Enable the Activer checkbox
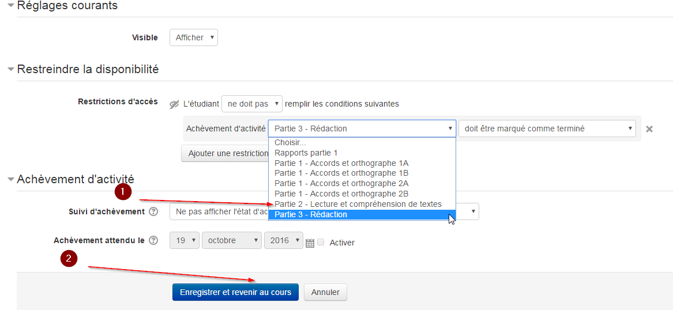This screenshot has height=310, width=673. [x=321, y=243]
